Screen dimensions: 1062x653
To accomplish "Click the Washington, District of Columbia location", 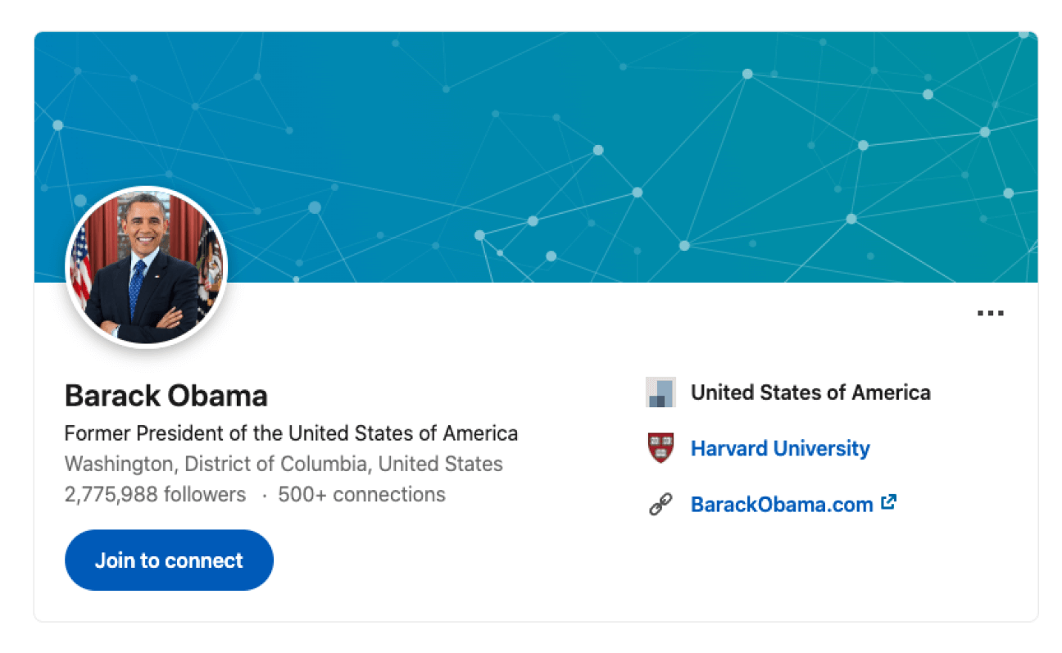I will tap(284, 464).
